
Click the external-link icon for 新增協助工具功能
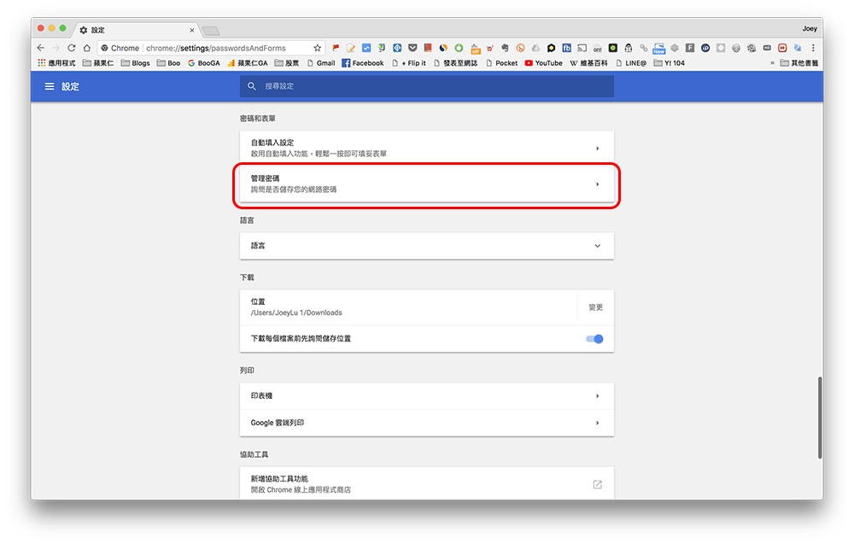coord(598,484)
